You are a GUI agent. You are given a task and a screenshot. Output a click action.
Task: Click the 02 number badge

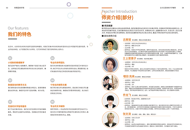coord(52,58)
